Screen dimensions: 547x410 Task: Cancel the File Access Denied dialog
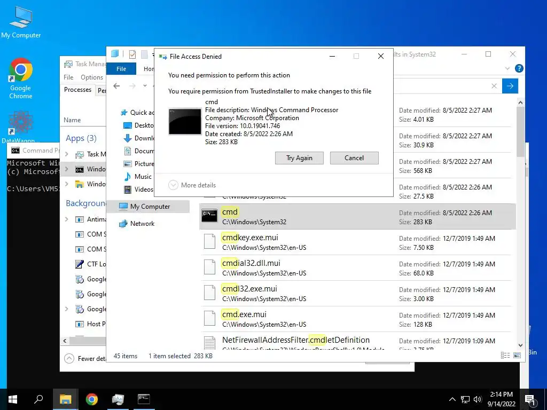click(x=354, y=158)
